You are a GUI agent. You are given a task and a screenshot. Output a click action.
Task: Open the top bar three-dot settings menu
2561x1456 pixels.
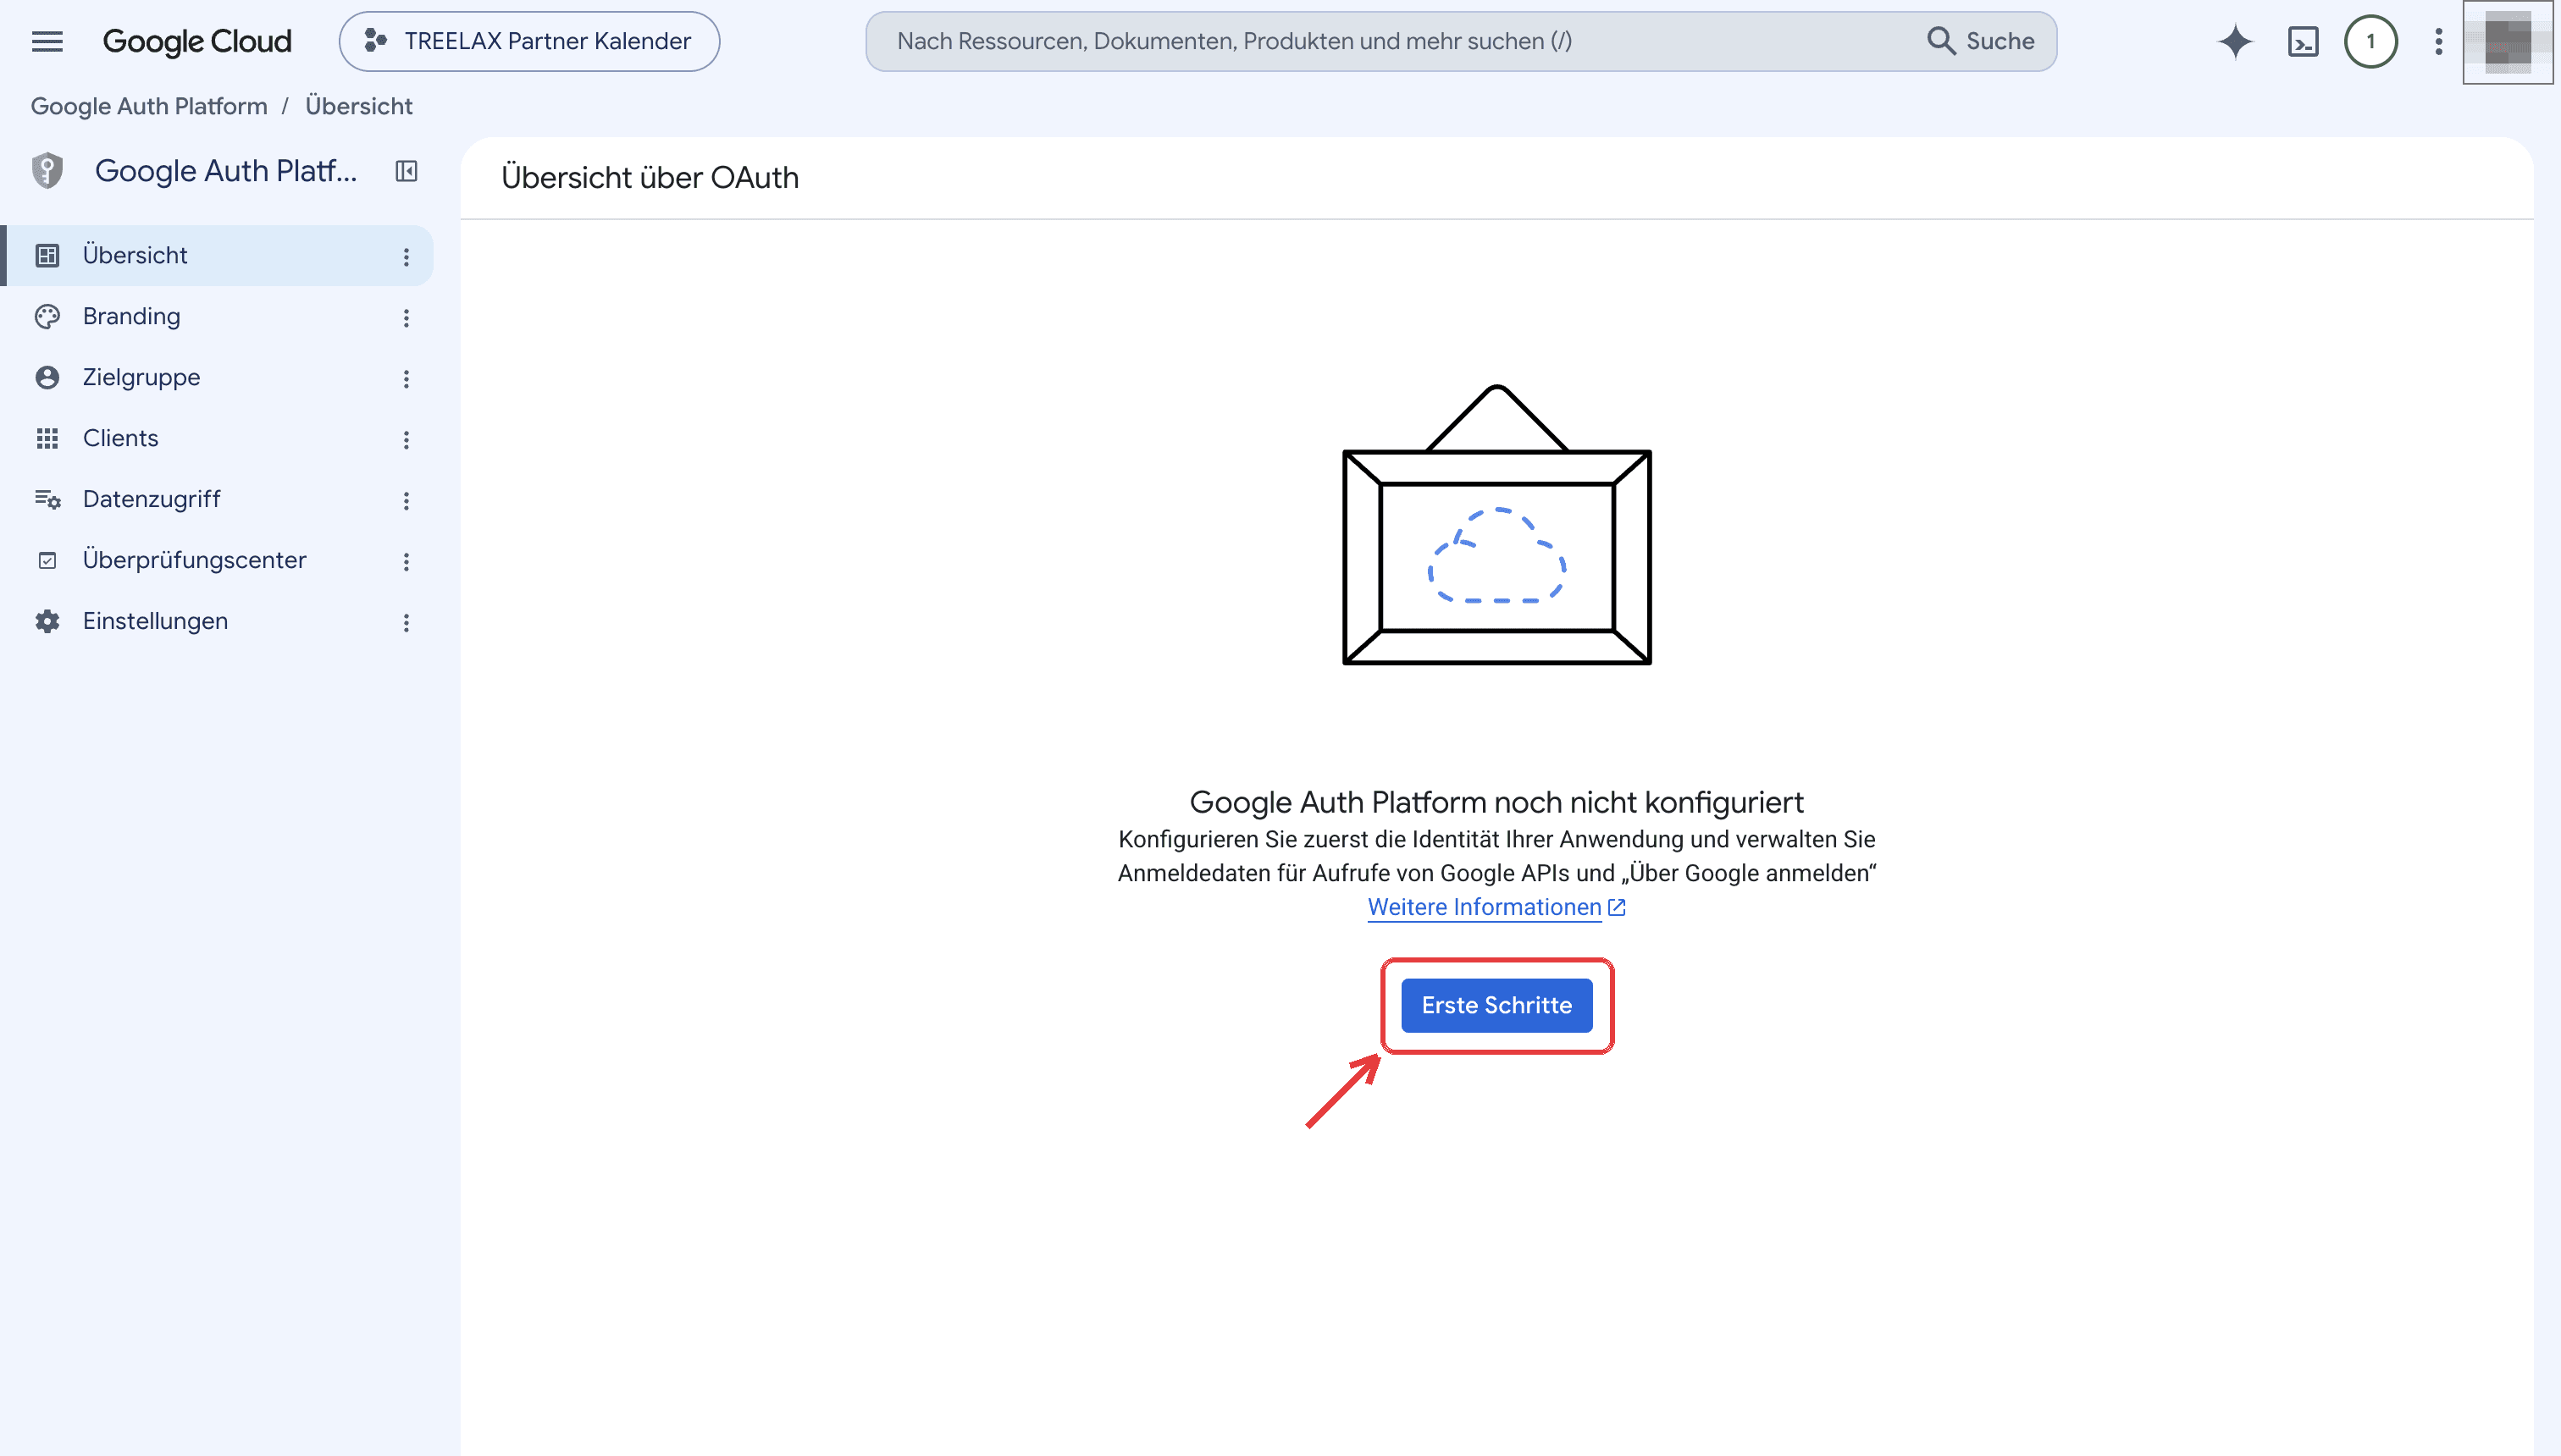[x=2439, y=41]
